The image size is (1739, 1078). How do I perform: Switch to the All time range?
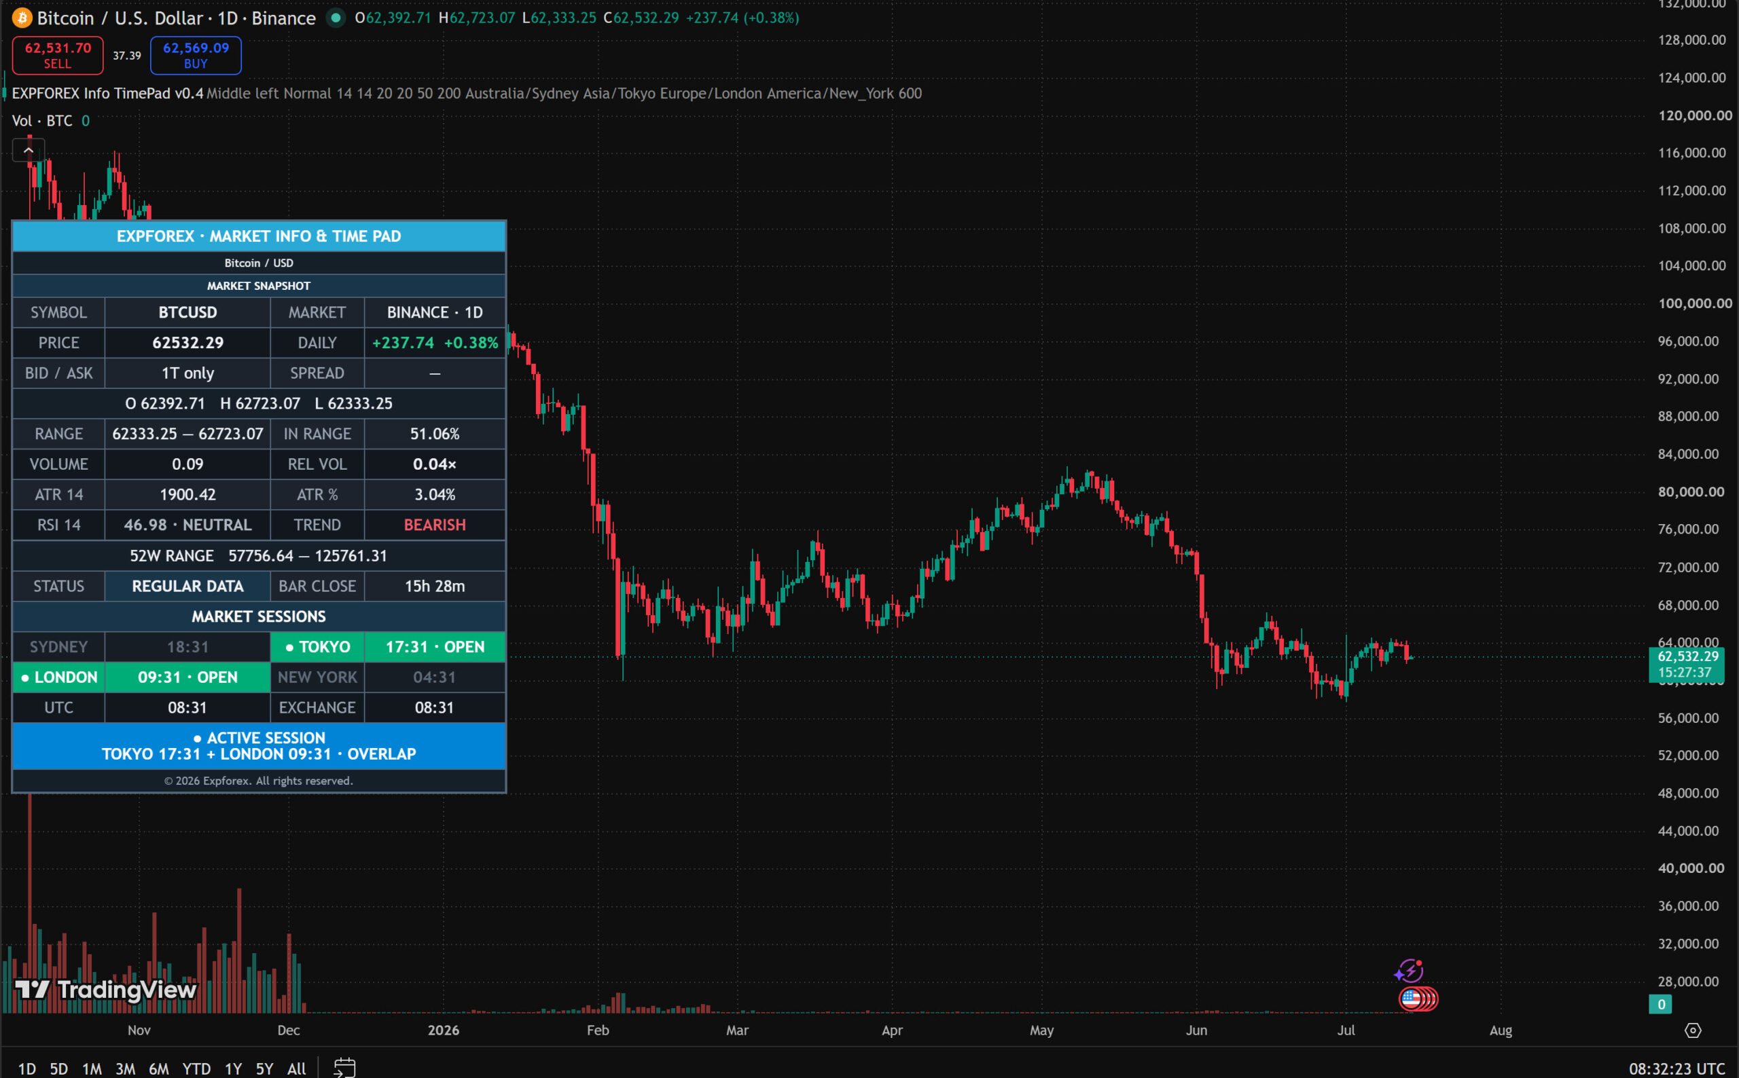point(297,1068)
